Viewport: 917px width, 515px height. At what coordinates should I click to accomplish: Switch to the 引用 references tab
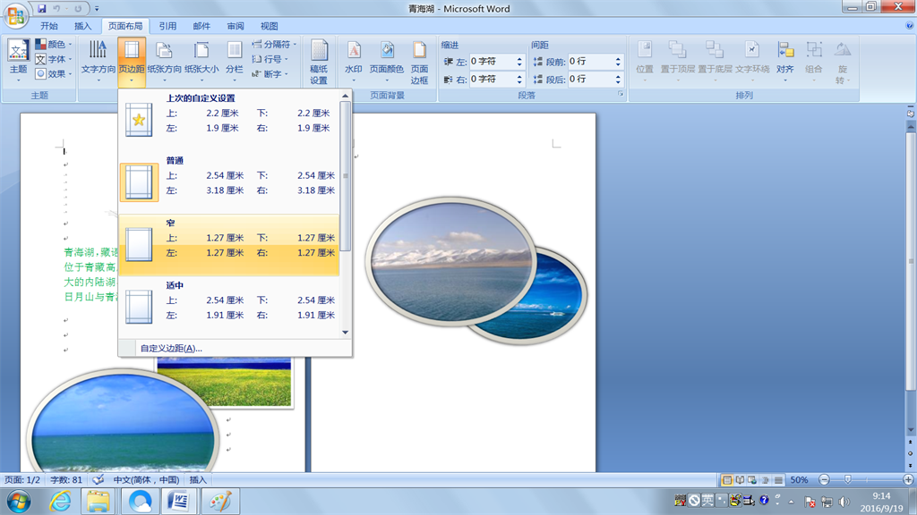167,27
